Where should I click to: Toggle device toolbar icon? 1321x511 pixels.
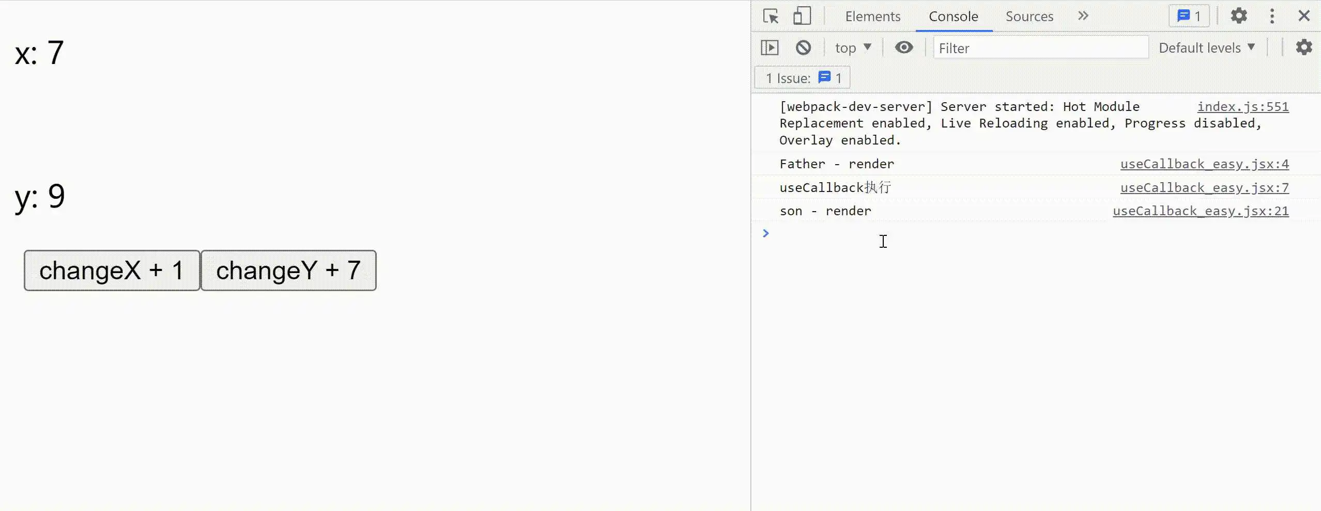coord(802,16)
